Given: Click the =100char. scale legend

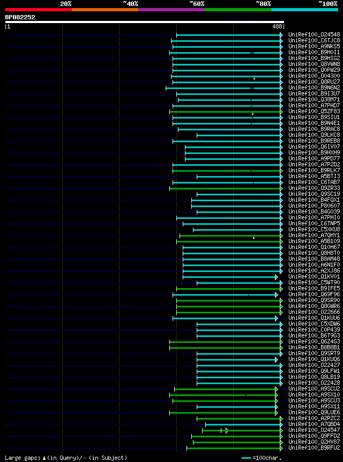Looking at the screenshot, I should tap(262, 458).
